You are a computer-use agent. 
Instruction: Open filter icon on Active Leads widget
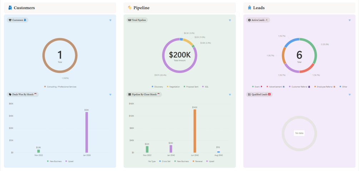350,20
